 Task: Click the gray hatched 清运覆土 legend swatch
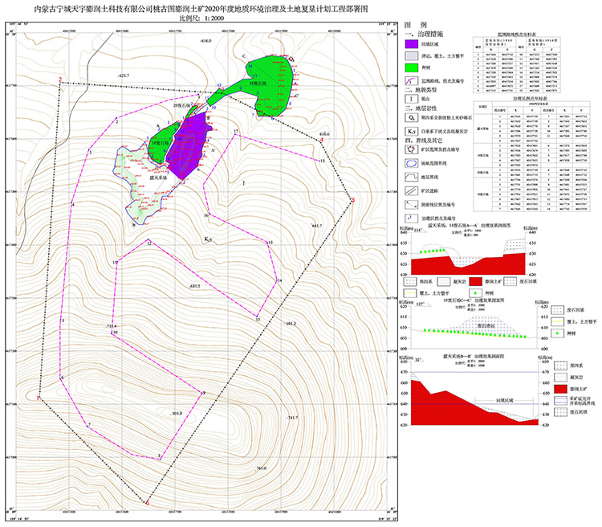(412, 55)
